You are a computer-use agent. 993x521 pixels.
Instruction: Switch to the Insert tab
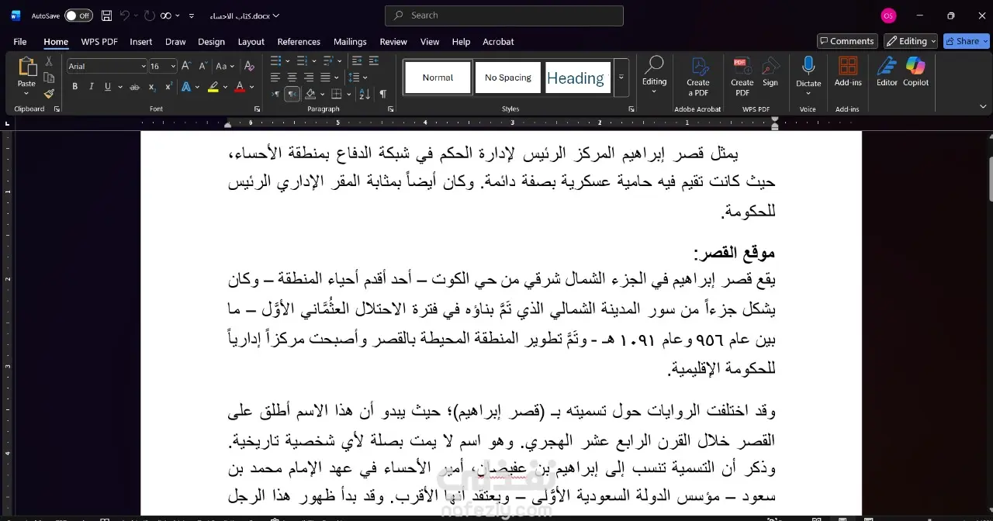(x=140, y=42)
